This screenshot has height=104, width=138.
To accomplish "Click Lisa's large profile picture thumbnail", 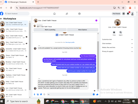I will 118,22.
